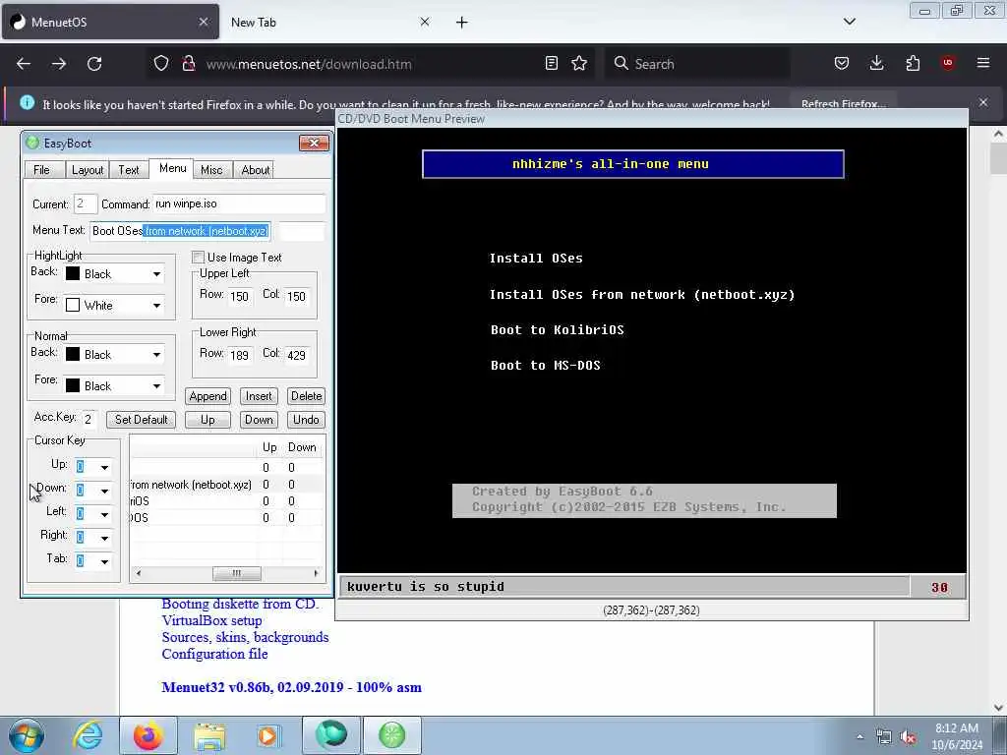This screenshot has height=755, width=1007.
Task: Click the Delete menu item button
Action: [307, 396]
